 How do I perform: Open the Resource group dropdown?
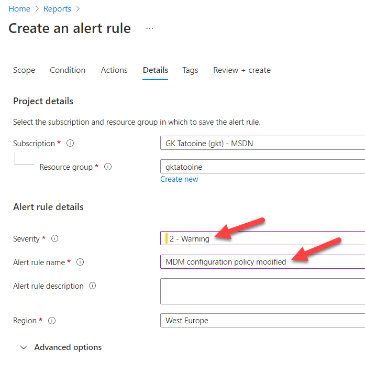(262, 167)
